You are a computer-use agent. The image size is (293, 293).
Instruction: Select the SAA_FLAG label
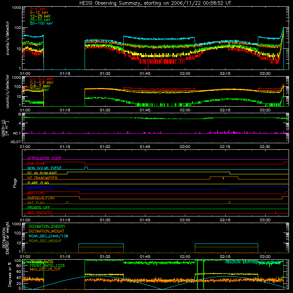36,193
